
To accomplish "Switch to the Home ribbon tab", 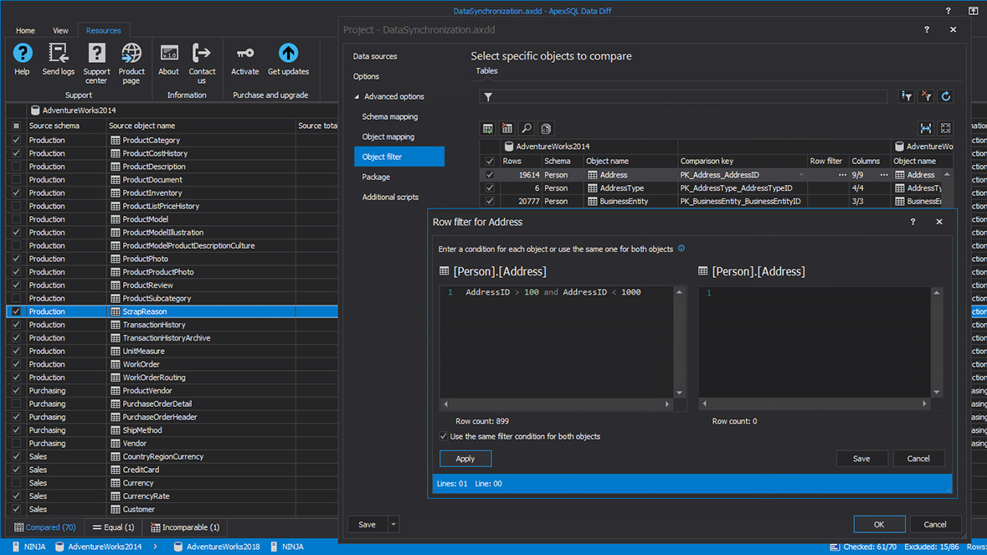I will coord(25,30).
